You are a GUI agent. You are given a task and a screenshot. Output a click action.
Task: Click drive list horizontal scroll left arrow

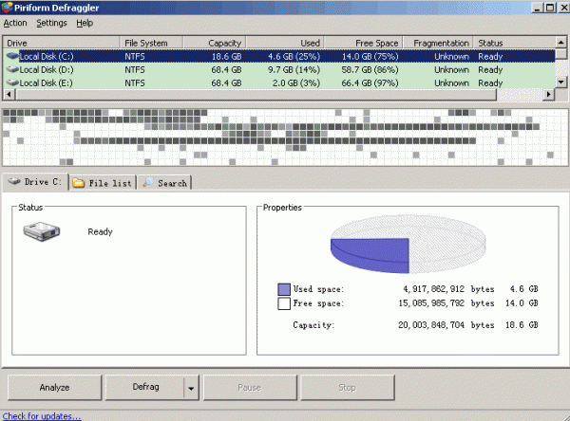[9, 95]
